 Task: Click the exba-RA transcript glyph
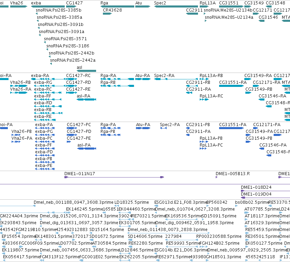pos(48,79)
